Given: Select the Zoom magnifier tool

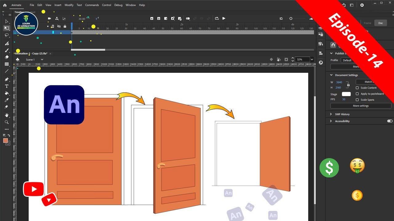Looking at the screenshot, I should coord(6,122).
